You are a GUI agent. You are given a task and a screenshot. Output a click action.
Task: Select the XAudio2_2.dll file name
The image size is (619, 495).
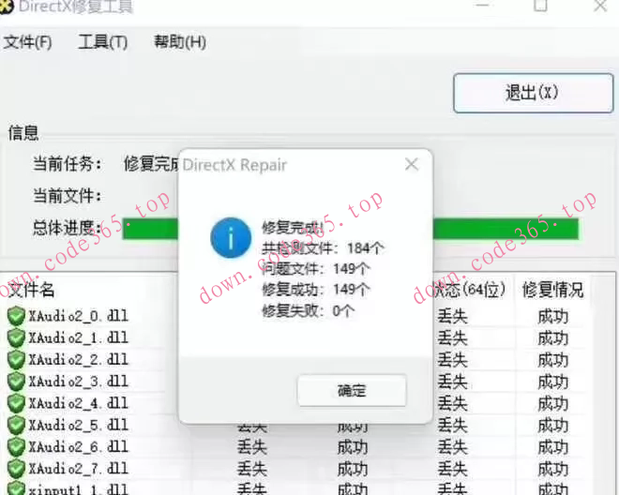pos(78,360)
